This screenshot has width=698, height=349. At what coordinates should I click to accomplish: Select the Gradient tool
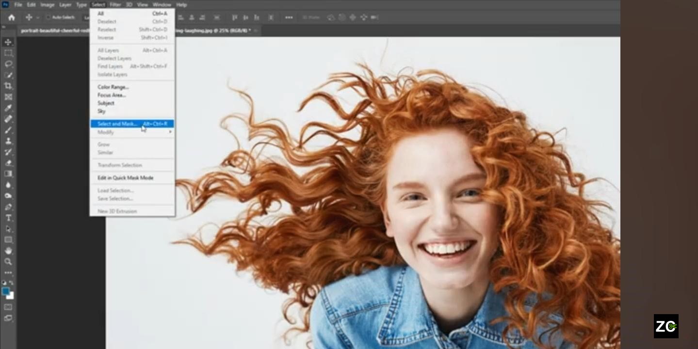pyautogui.click(x=8, y=174)
